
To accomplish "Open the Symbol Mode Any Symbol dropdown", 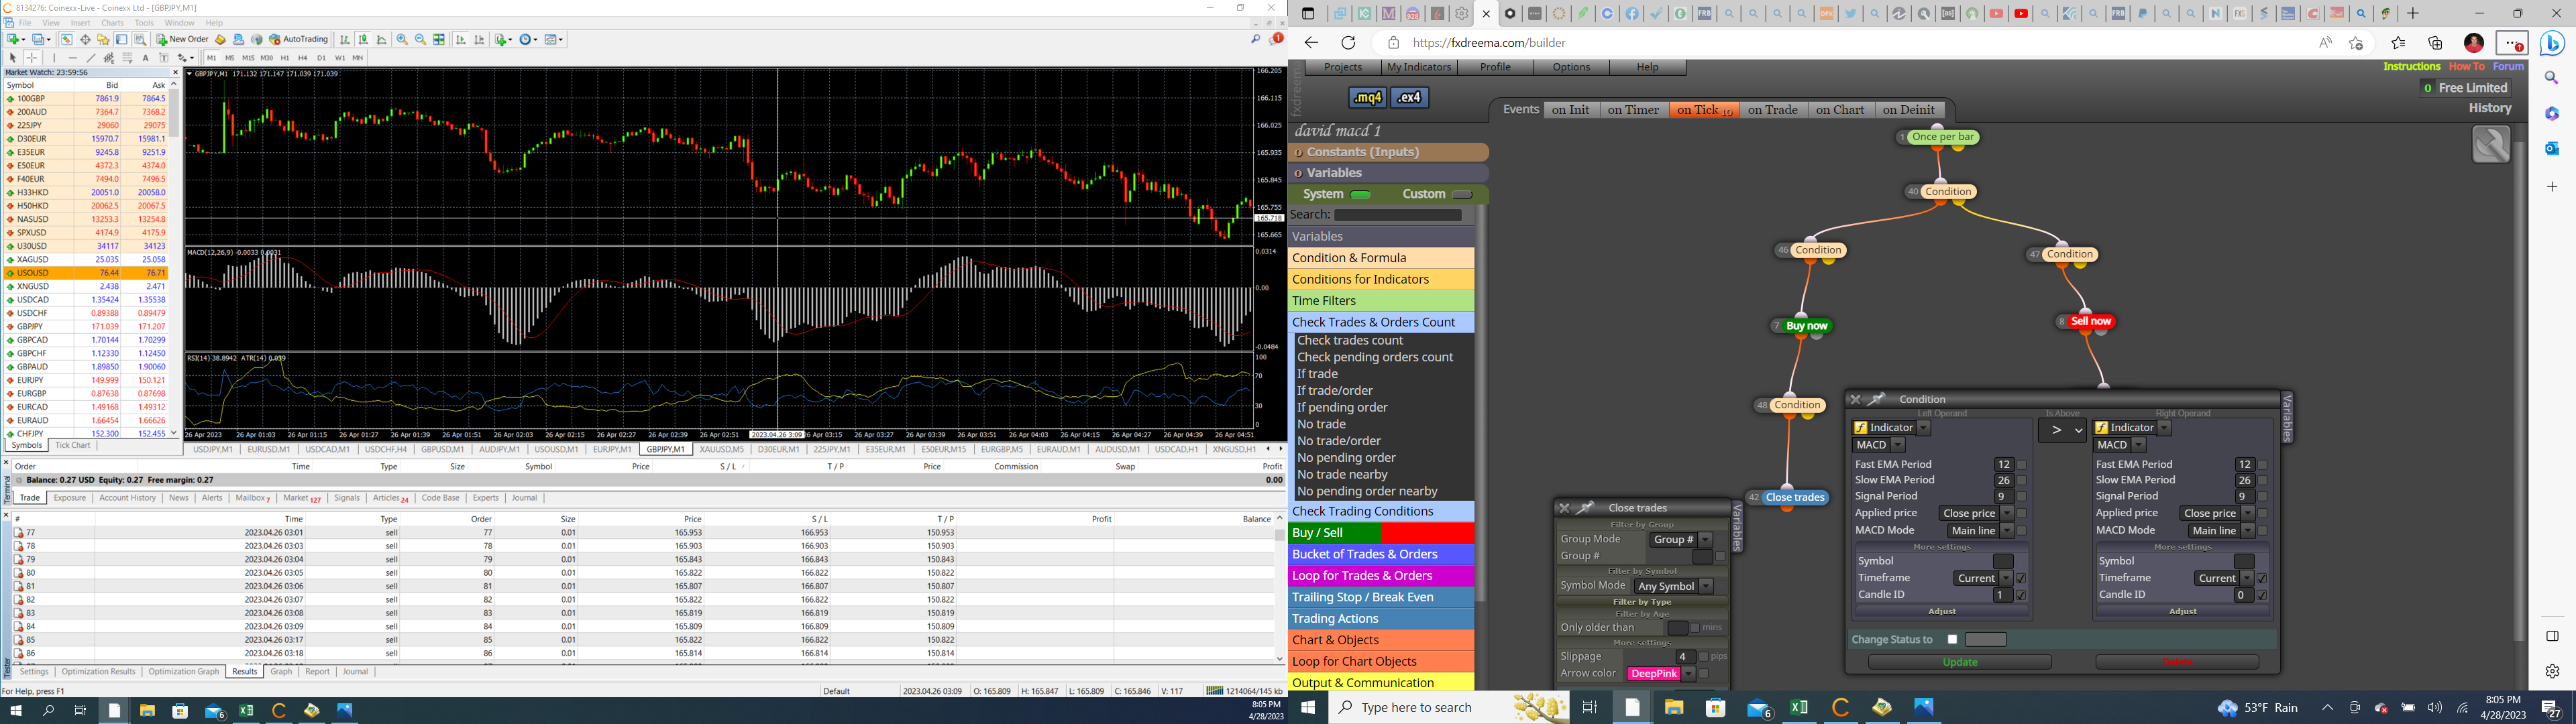I will tap(1674, 586).
